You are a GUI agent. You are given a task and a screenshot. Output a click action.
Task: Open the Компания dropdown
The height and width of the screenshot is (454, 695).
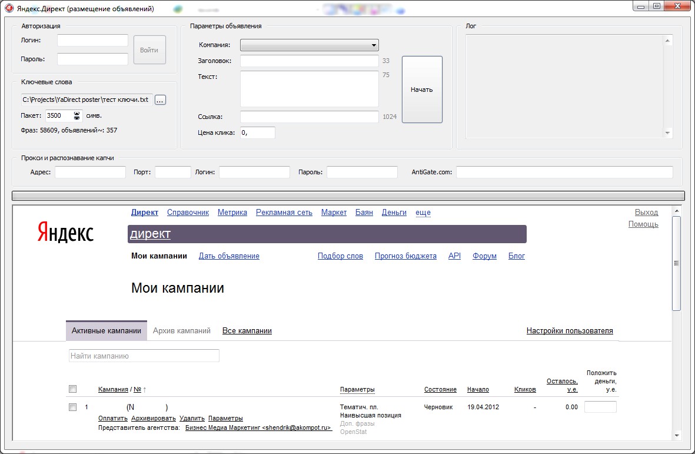(310, 45)
